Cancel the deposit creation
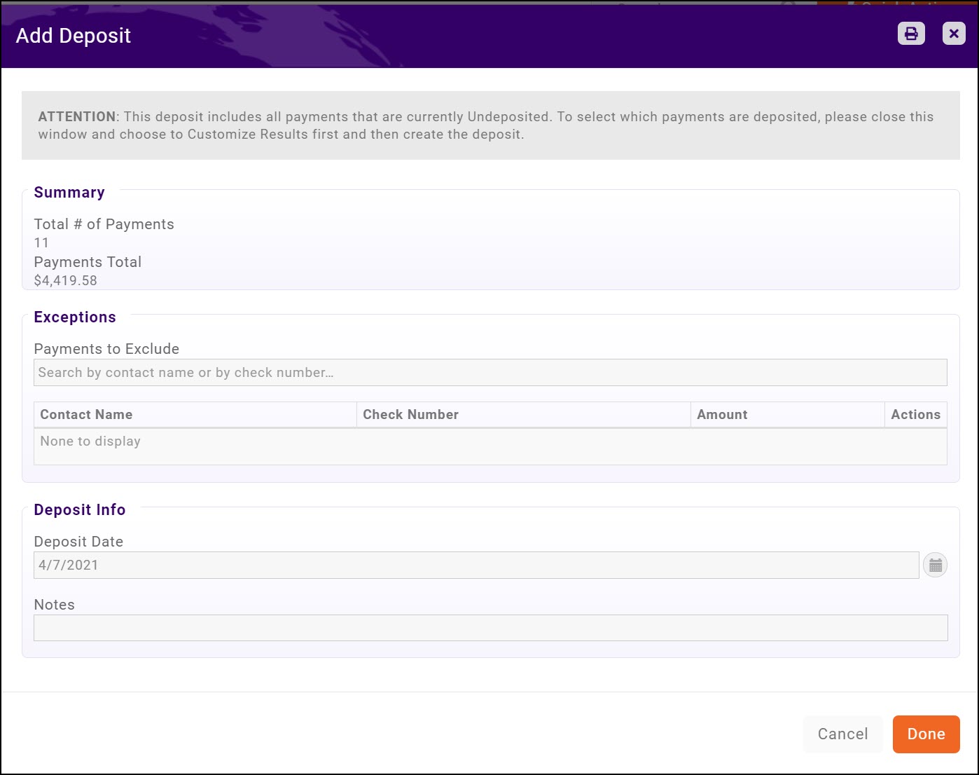The width and height of the screenshot is (979, 775). [x=842, y=734]
